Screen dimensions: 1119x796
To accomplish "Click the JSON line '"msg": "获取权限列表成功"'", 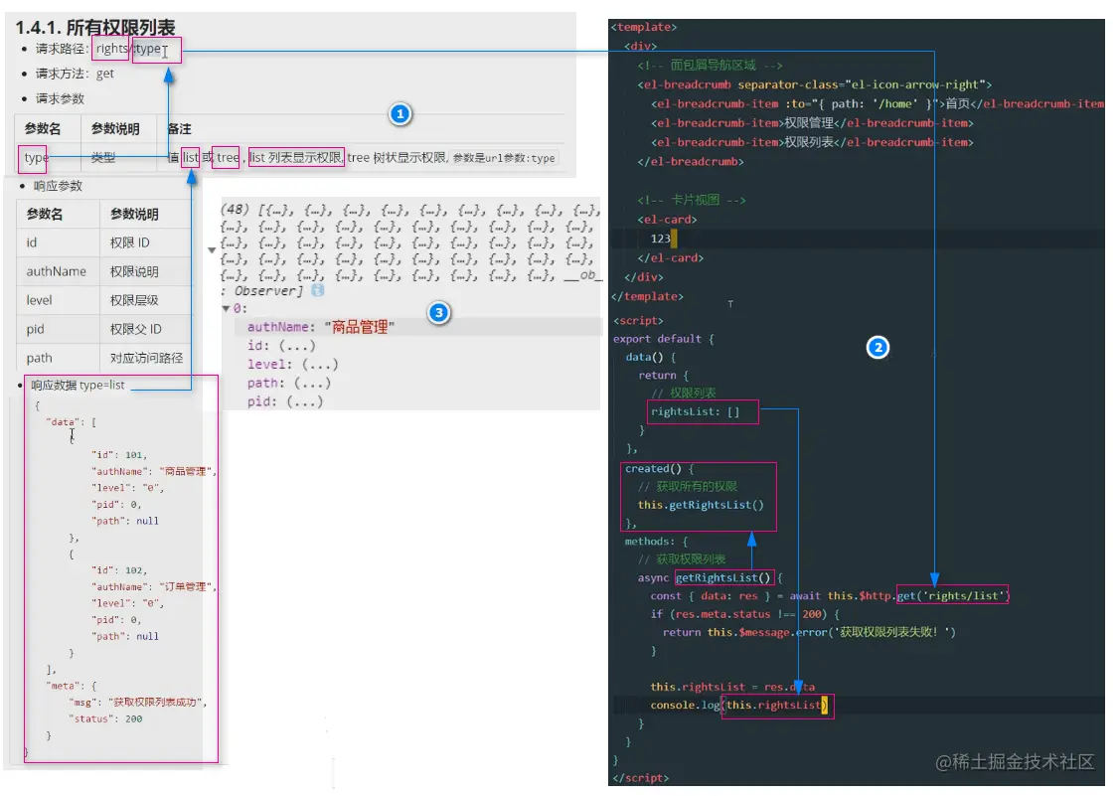I will pos(137,703).
